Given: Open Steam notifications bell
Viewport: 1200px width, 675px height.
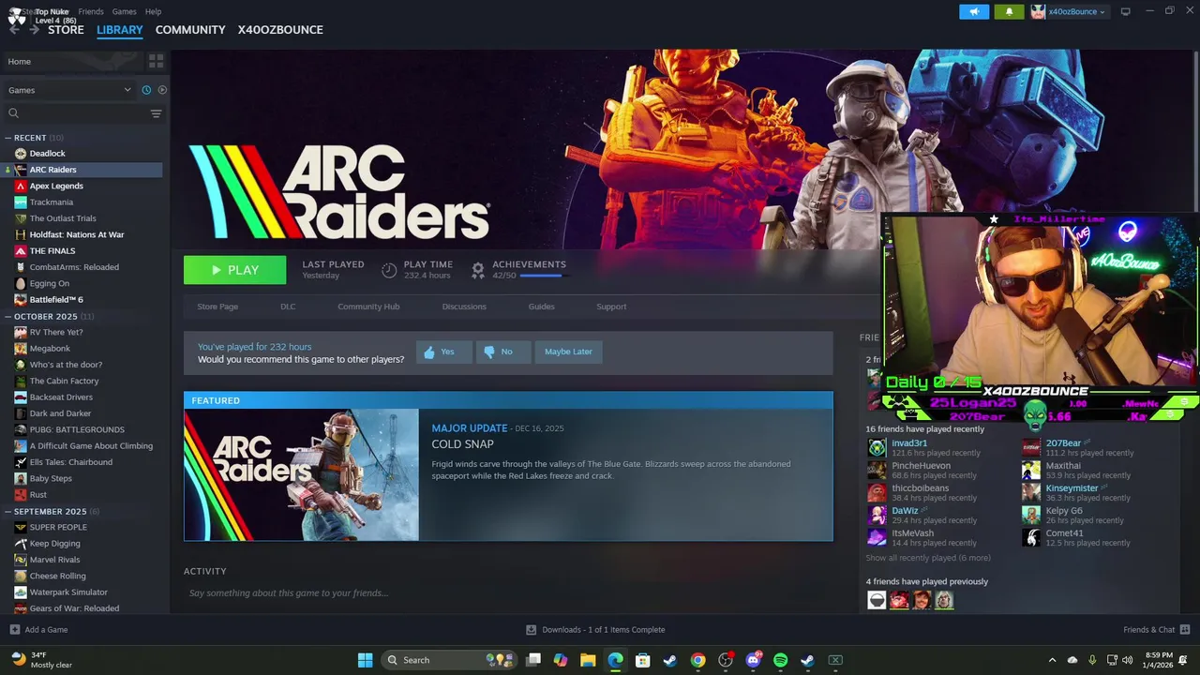Looking at the screenshot, I should coord(1009,11).
